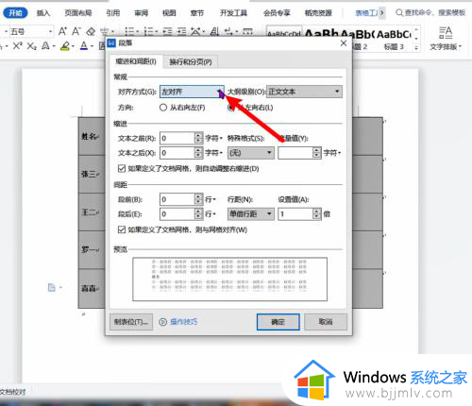Click the 段后(E) stepper arrows
This screenshot has width=472, height=406.
point(198,214)
